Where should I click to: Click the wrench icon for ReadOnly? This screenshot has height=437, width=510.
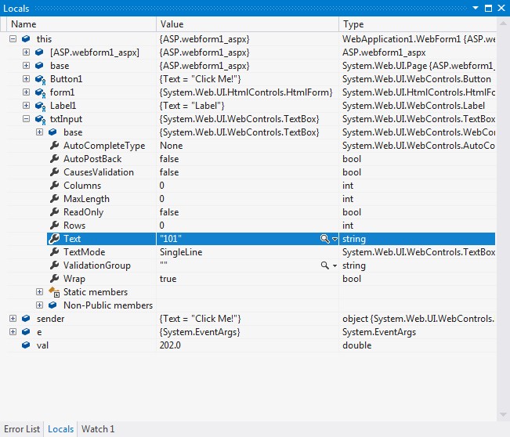tap(54, 212)
